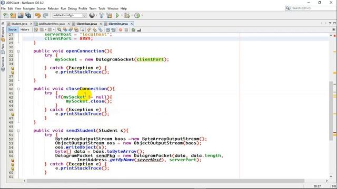Click the Redo toolbar icon
The image size is (337, 189).
(45, 15)
